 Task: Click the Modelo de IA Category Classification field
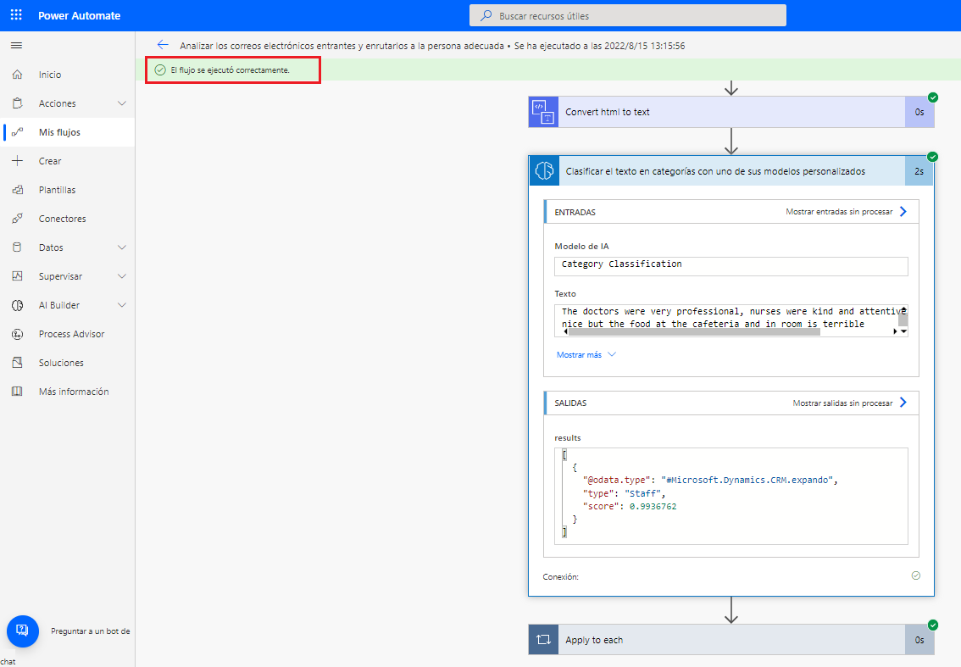(731, 266)
